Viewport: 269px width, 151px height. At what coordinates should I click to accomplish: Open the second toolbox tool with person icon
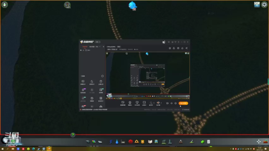(x=92, y=82)
